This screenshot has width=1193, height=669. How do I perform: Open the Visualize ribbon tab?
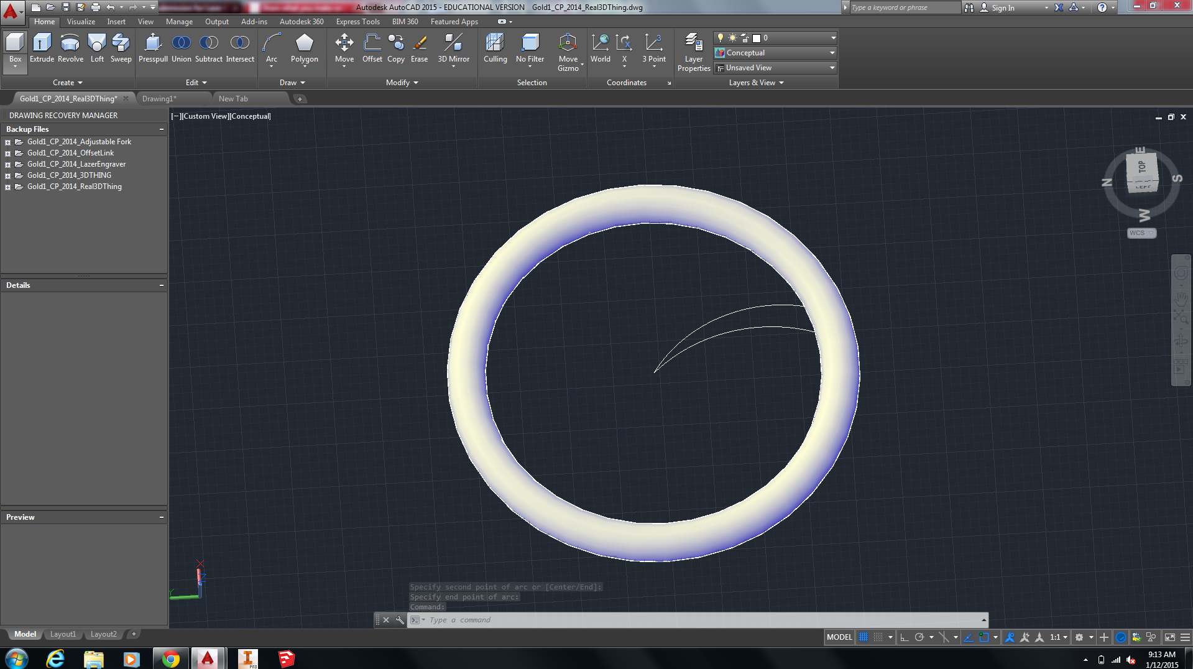point(81,22)
